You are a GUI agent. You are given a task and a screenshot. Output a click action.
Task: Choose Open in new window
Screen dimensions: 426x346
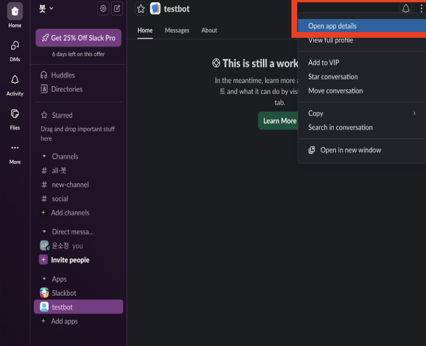click(x=362, y=150)
